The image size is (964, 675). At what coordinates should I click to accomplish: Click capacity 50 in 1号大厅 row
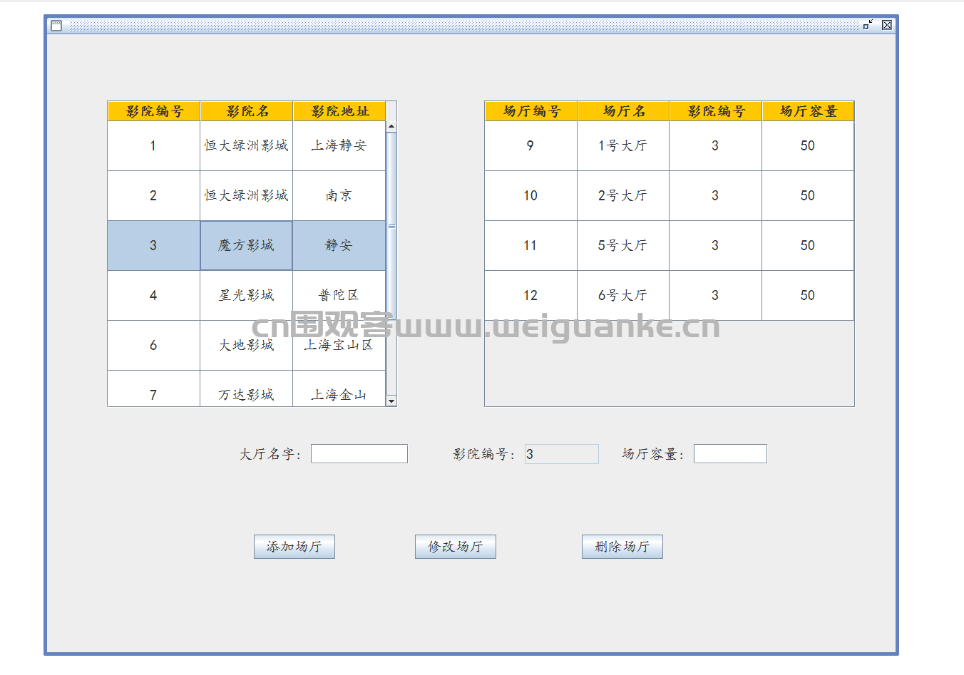[x=808, y=146]
